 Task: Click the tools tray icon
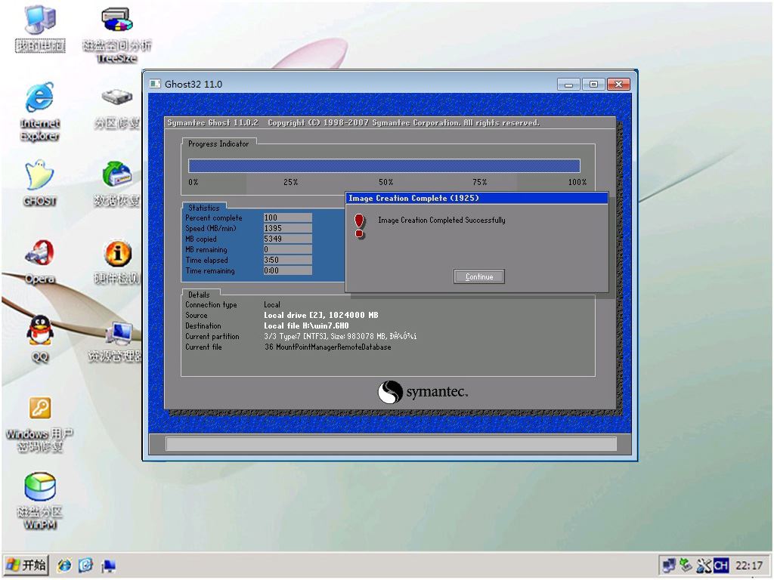point(704,565)
